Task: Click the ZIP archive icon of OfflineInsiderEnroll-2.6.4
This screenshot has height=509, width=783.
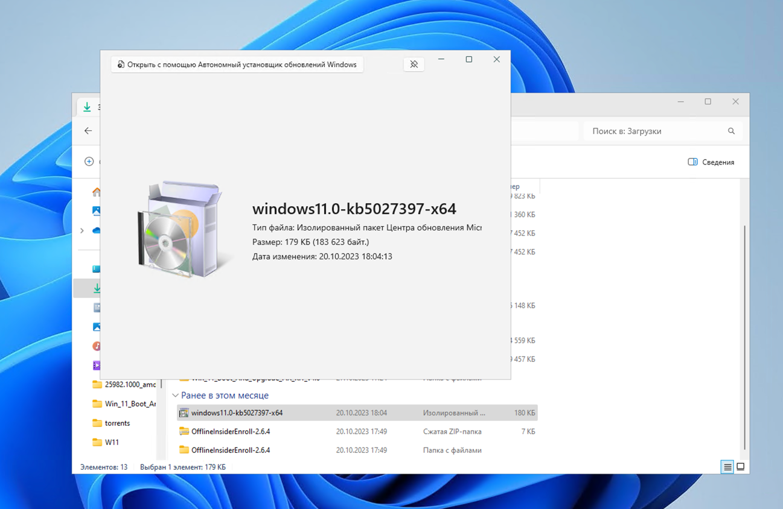Action: point(184,432)
